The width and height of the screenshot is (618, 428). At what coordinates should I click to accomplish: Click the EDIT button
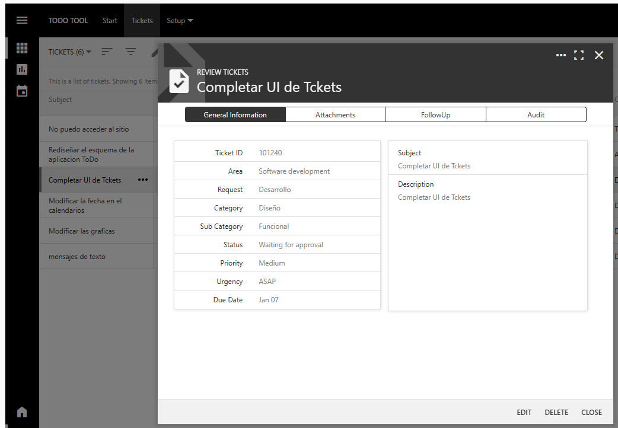[524, 413]
